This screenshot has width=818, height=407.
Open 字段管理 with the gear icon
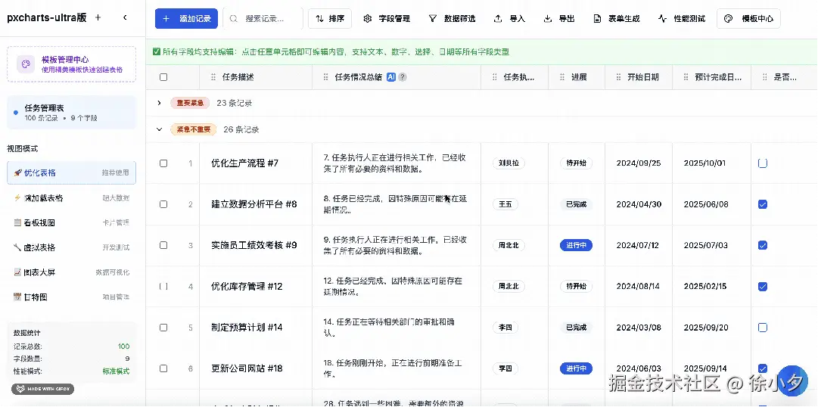[387, 19]
